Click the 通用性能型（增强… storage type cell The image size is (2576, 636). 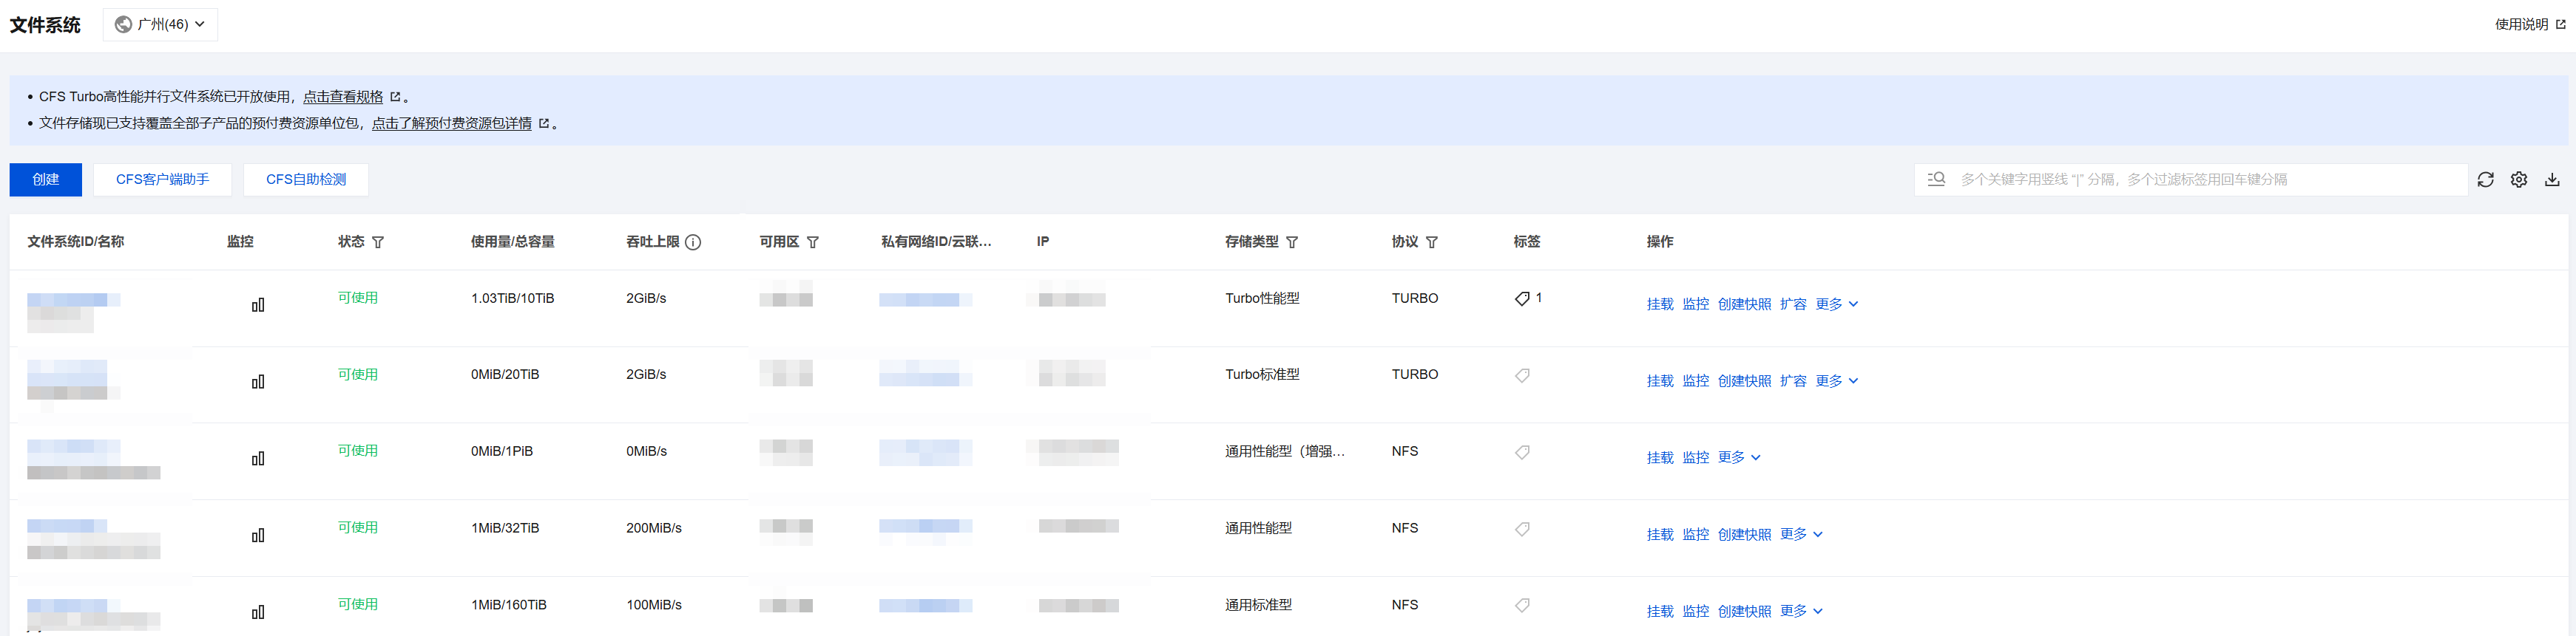point(1285,451)
